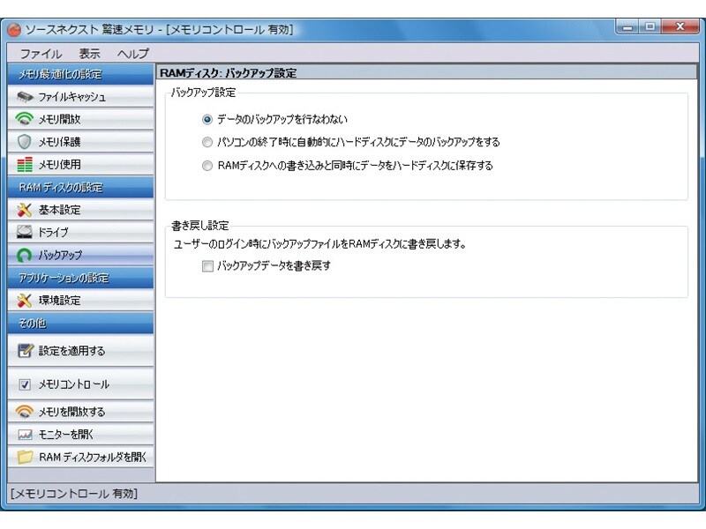Click the orange メモリを開放する icon
The image size is (706, 529).
coord(25,412)
